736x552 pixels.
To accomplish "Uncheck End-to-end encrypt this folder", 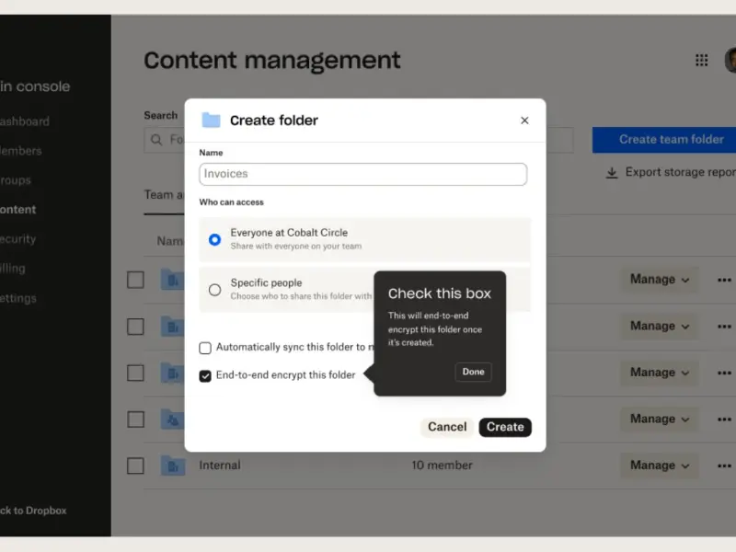I will tap(205, 376).
